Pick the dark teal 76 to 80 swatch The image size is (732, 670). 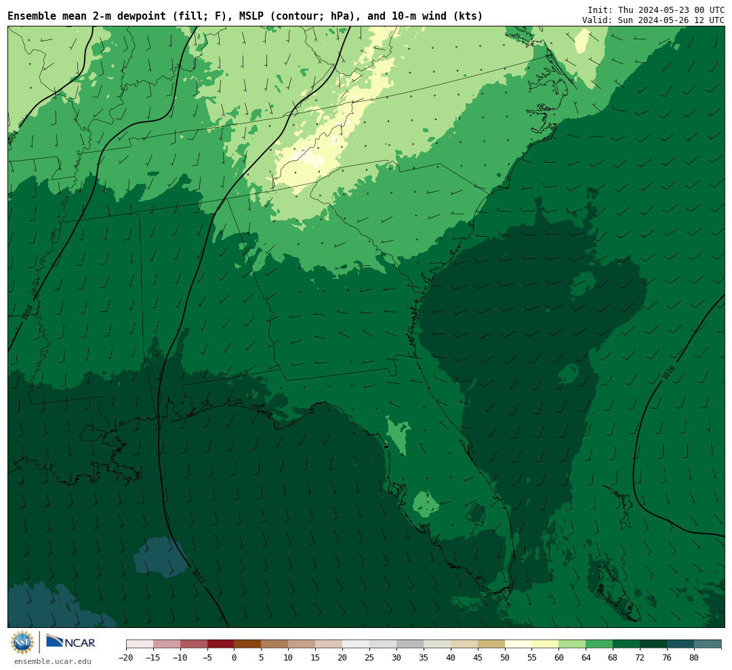point(680,644)
